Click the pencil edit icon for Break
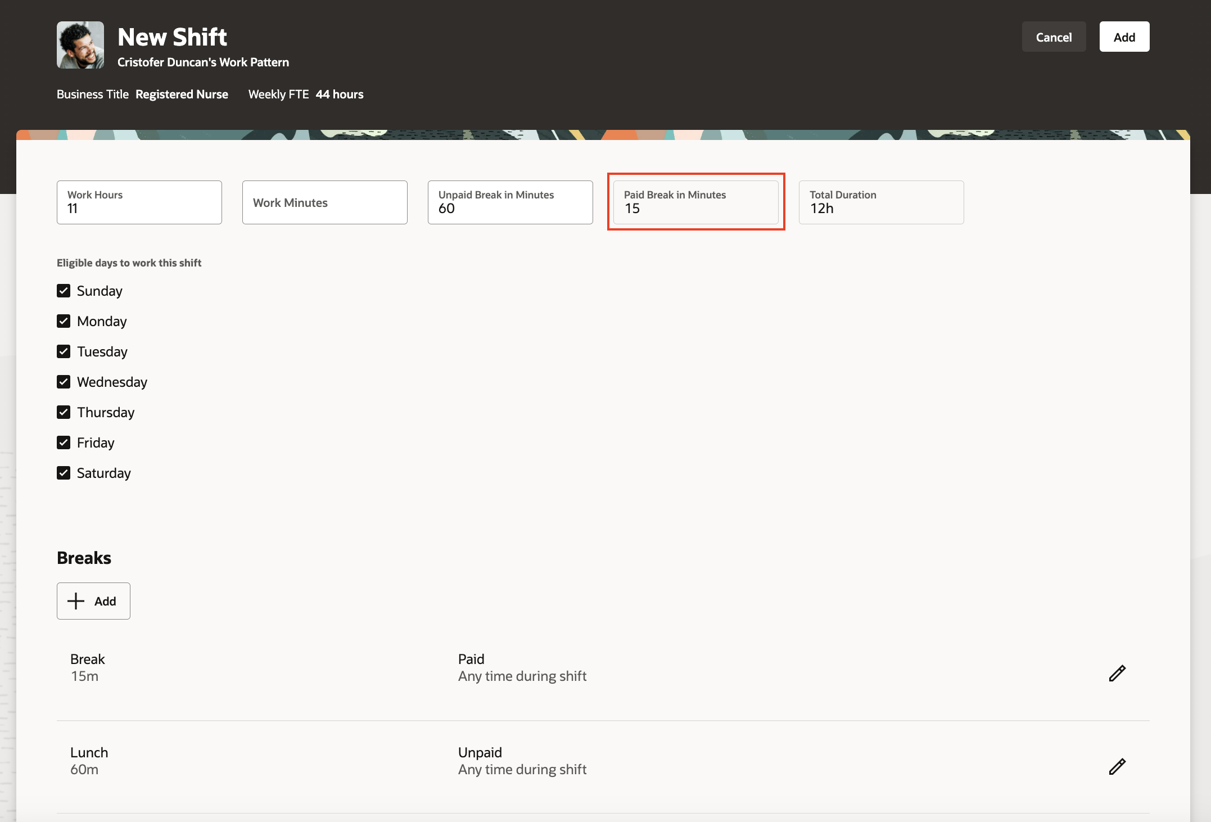The height and width of the screenshot is (822, 1211). [x=1117, y=673]
